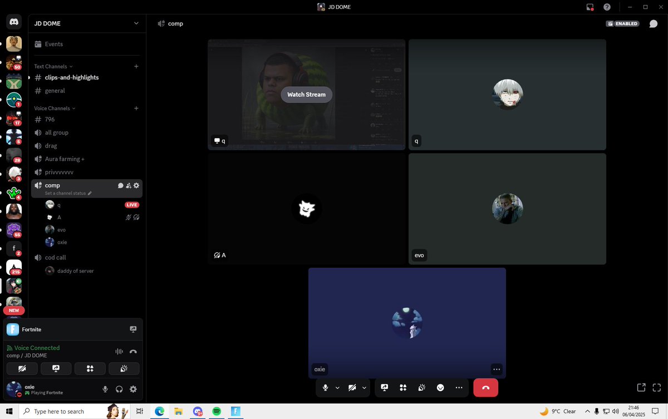Open soundboard in the bottom call toolbar
Image resolution: width=668 pixels, height=419 pixels.
click(x=422, y=387)
